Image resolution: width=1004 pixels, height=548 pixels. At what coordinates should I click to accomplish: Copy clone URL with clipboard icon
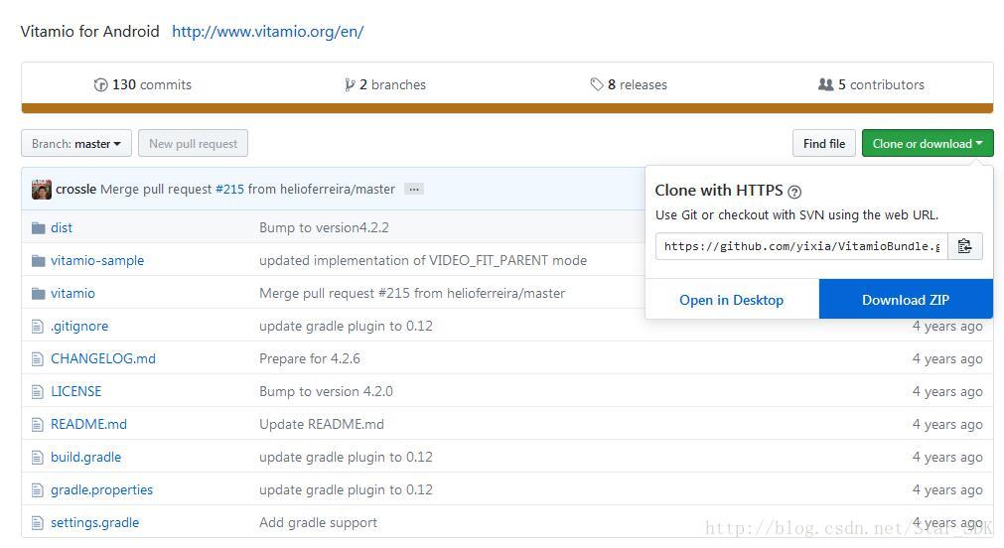[965, 246]
